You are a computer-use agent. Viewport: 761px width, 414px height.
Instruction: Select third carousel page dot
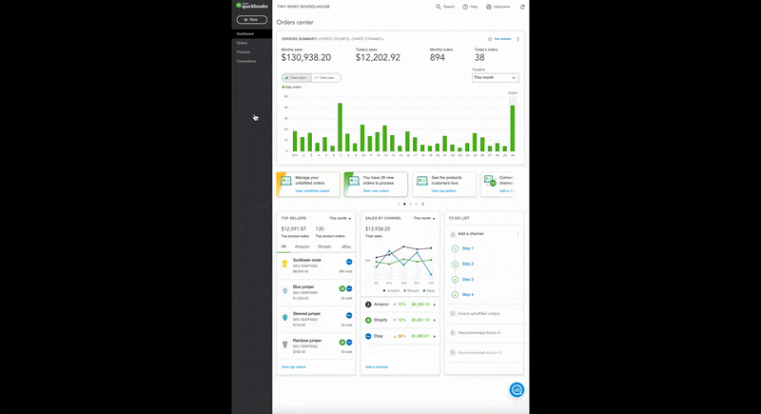click(416, 204)
